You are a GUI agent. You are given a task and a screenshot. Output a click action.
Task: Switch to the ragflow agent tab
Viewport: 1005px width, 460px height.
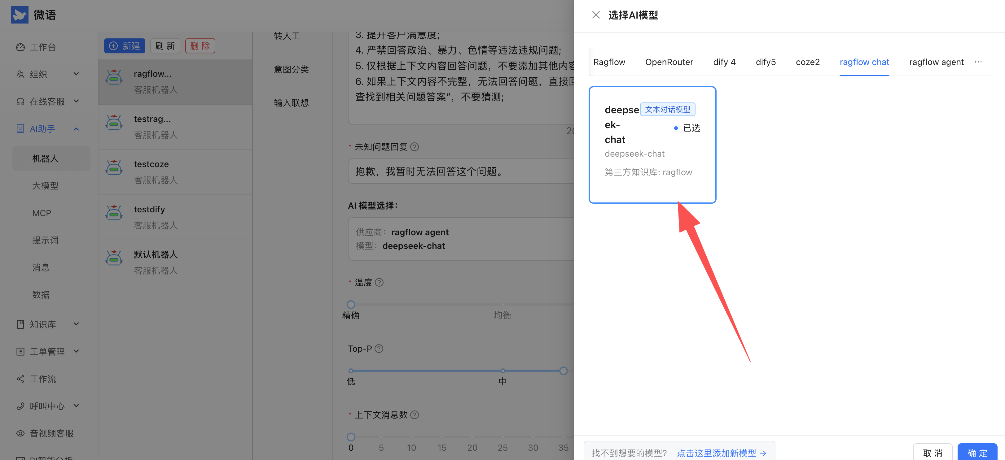[936, 62]
